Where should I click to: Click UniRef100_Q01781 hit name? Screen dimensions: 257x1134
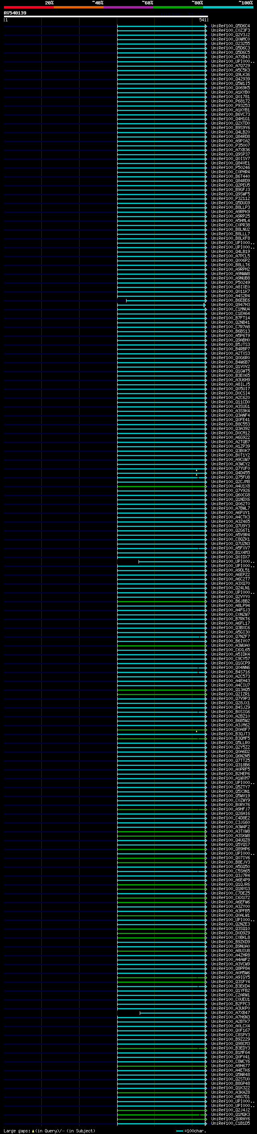(x=230, y=97)
